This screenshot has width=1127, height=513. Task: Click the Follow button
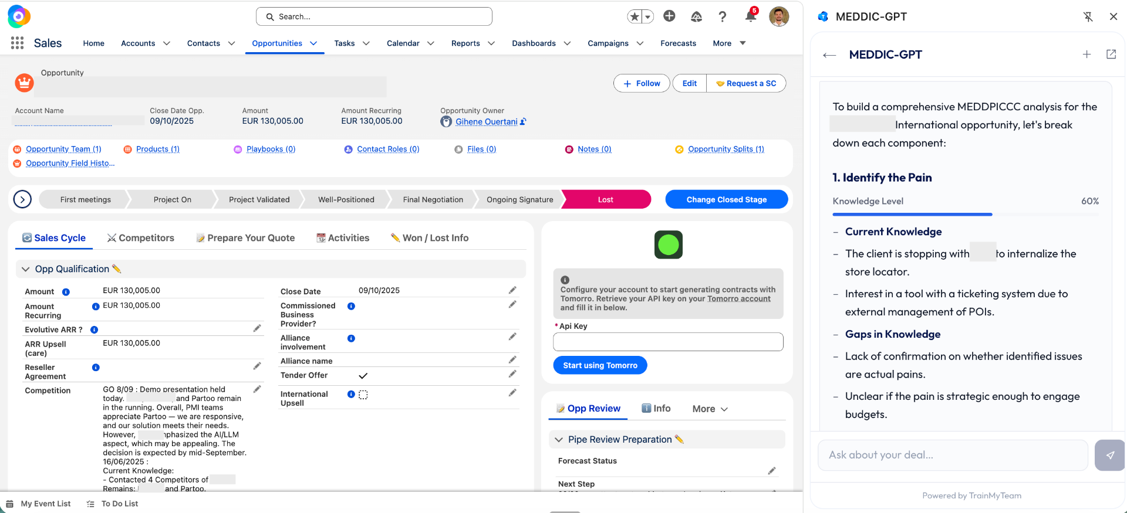(x=642, y=83)
